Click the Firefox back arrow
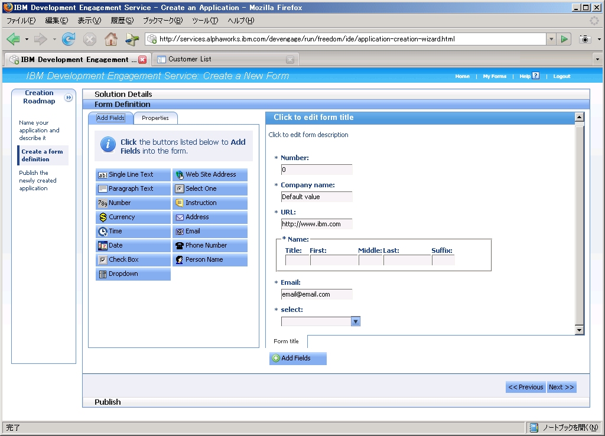The image size is (605, 436). click(x=14, y=39)
